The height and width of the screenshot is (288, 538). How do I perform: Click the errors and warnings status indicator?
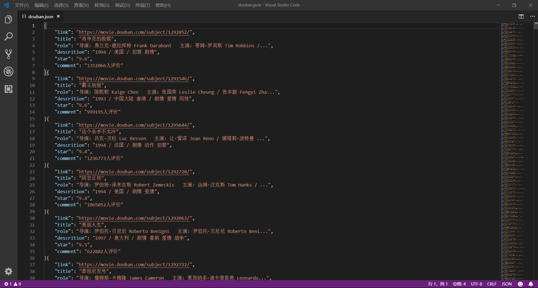(13, 284)
